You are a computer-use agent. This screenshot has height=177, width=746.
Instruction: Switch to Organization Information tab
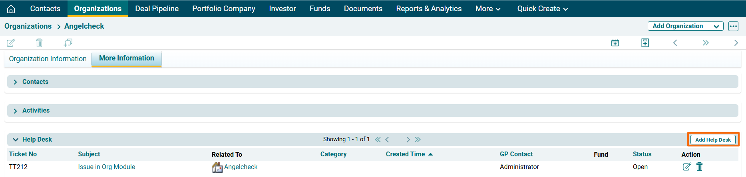pyautogui.click(x=48, y=59)
